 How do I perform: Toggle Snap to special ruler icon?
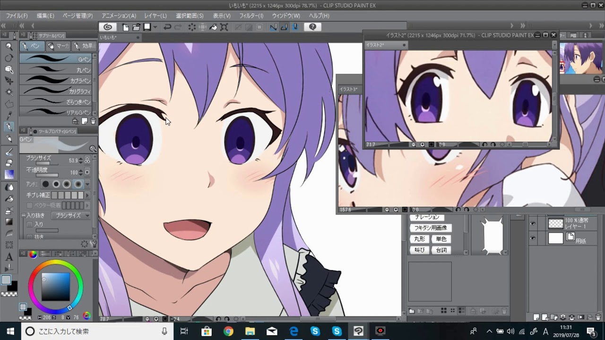pos(284,27)
